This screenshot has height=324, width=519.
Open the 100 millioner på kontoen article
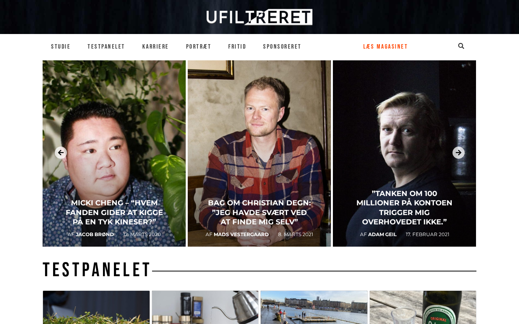coord(404,208)
